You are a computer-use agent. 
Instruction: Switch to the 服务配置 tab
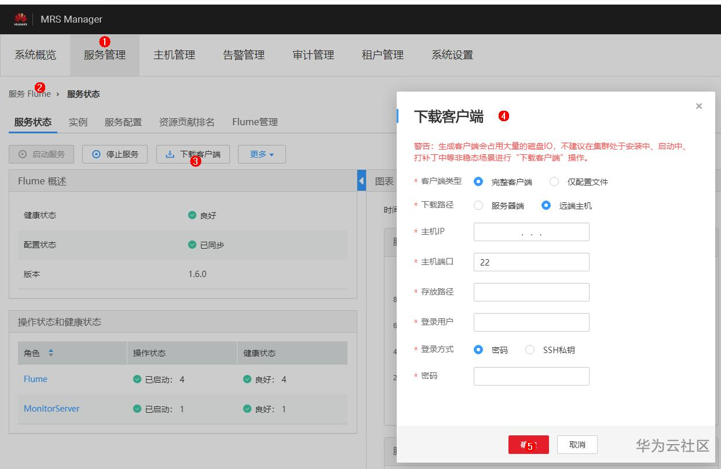(x=123, y=122)
